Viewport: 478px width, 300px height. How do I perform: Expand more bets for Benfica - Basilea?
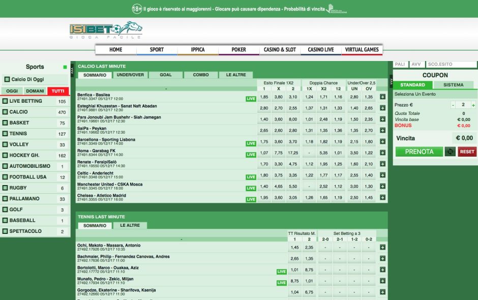click(382, 97)
